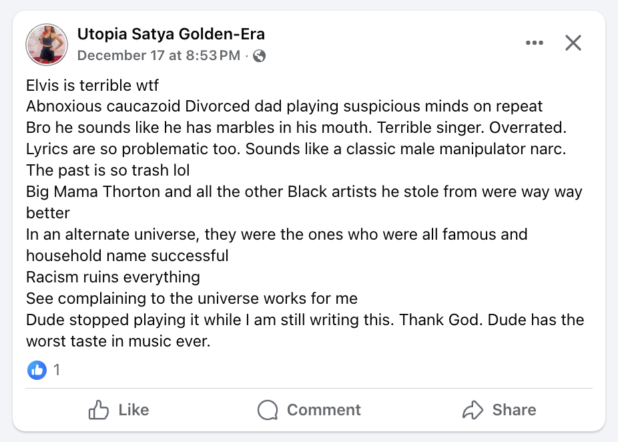Open the poster's profile picture

click(47, 45)
